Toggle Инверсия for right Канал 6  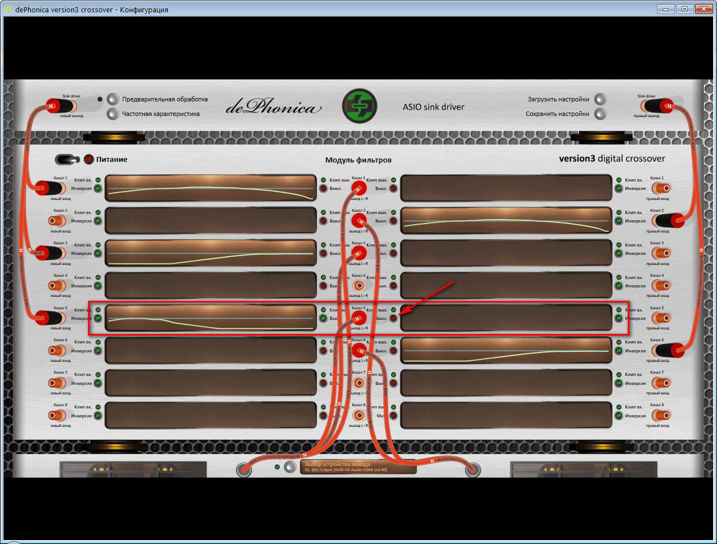pyautogui.click(x=619, y=351)
